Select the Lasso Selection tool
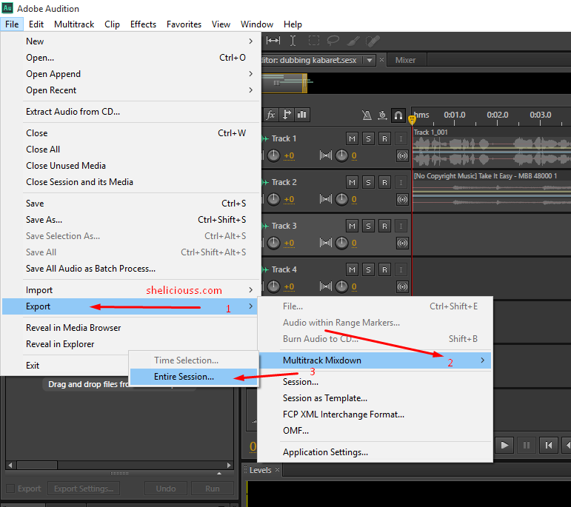The width and height of the screenshot is (571, 507). click(x=333, y=41)
